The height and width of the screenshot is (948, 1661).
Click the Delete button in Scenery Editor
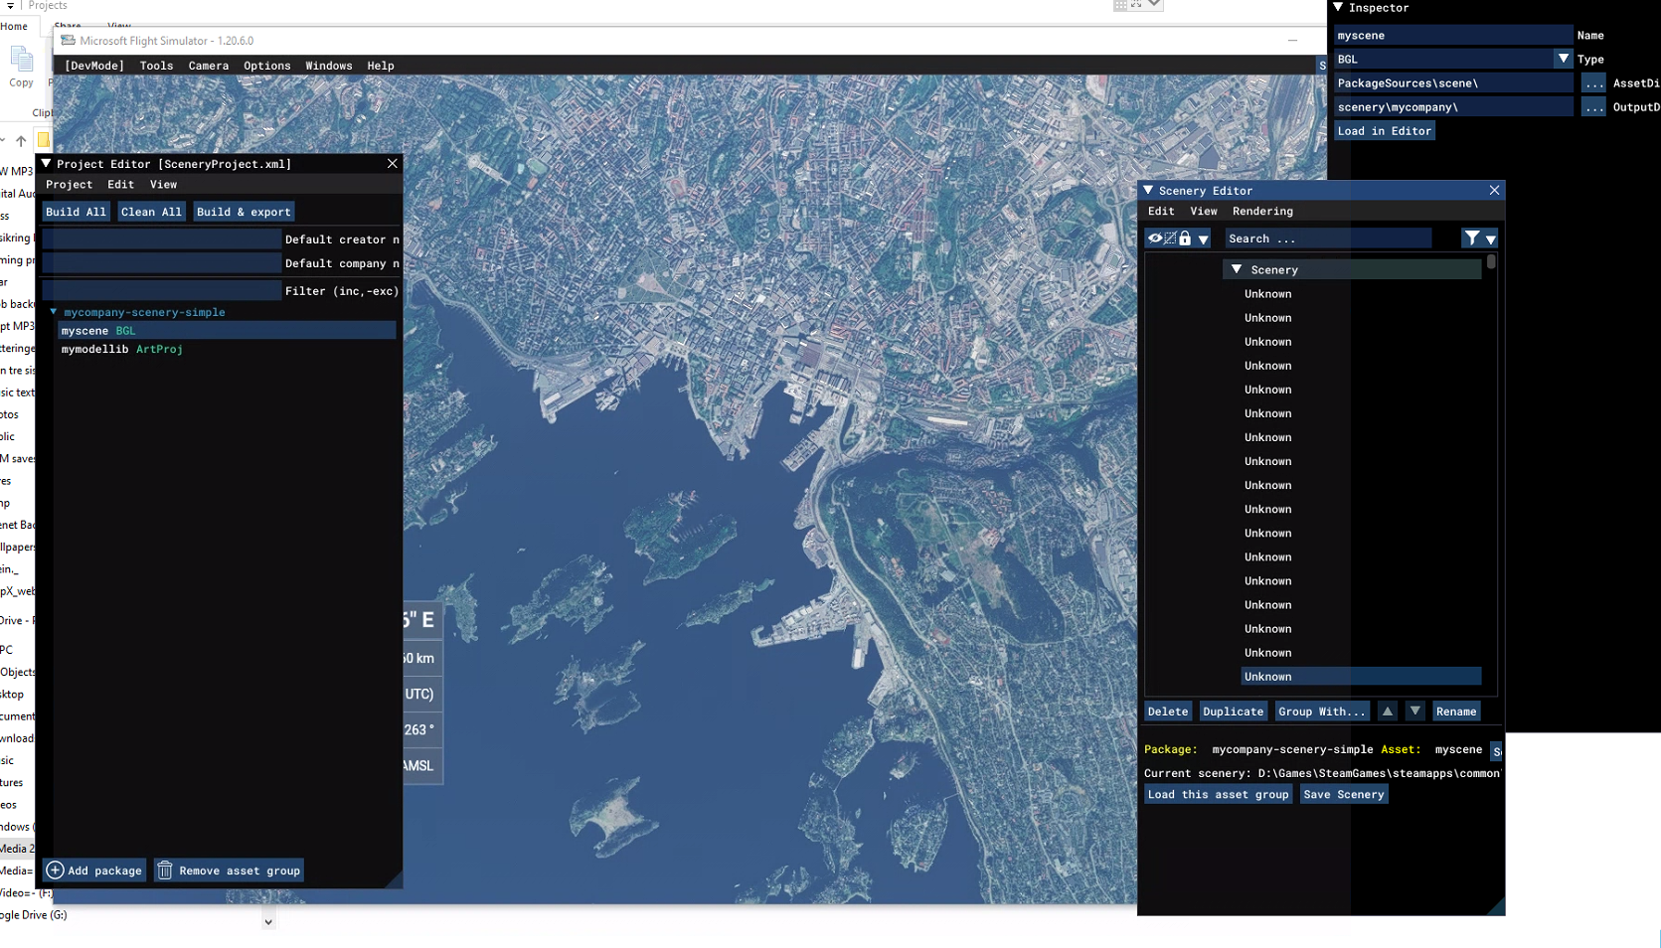point(1167,711)
